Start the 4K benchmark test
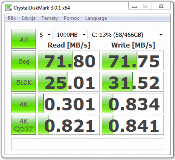Screen dimensions: 175x160 (23, 103)
